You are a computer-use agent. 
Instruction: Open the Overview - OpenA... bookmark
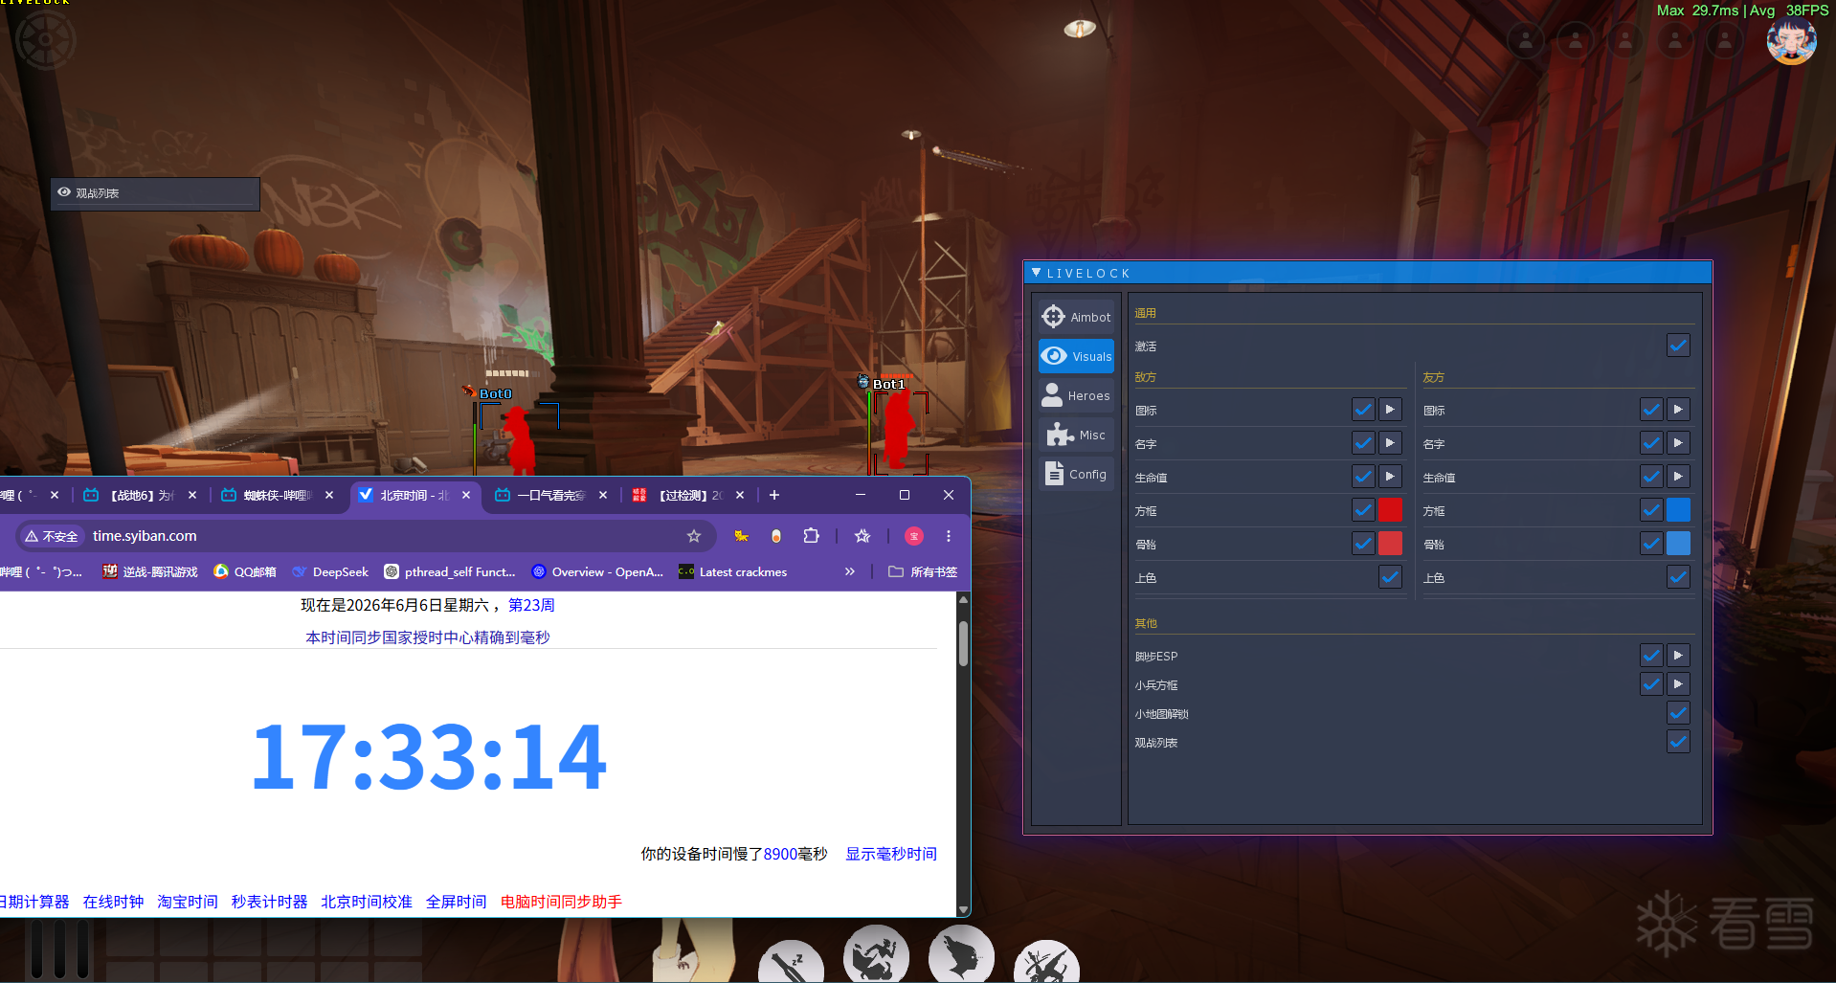tap(597, 571)
